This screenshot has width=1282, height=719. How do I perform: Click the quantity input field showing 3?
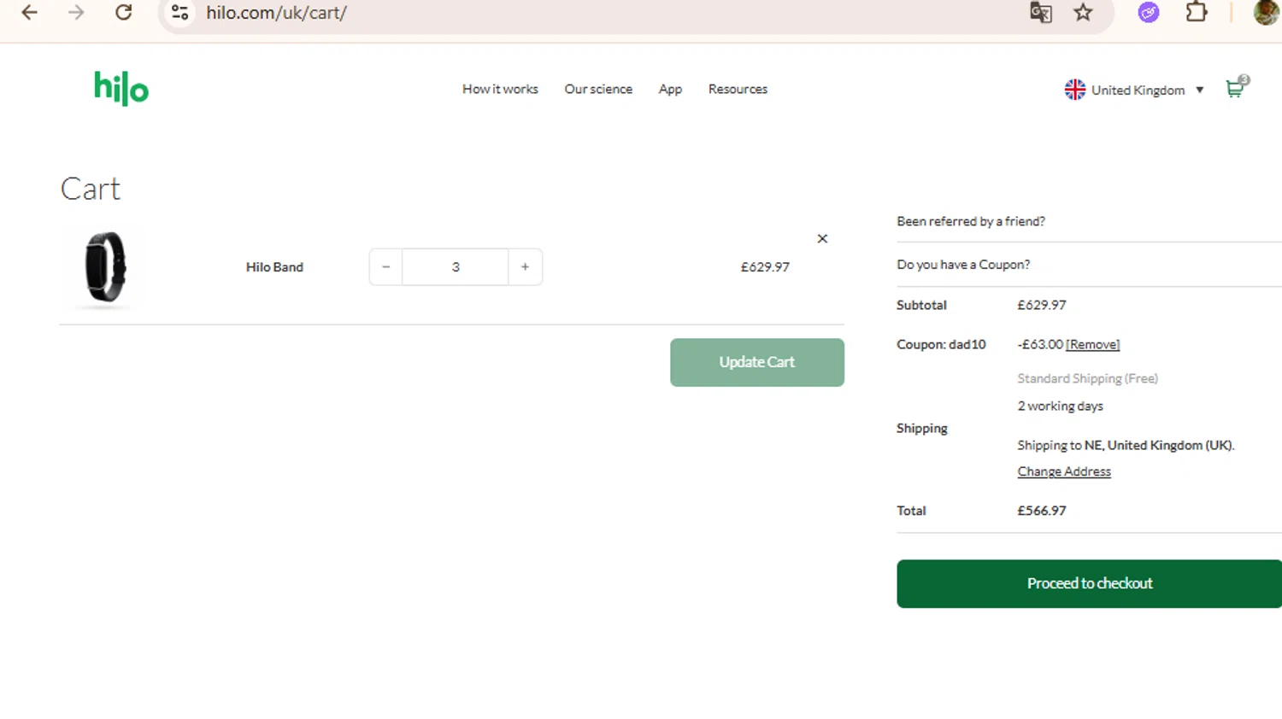(x=456, y=267)
